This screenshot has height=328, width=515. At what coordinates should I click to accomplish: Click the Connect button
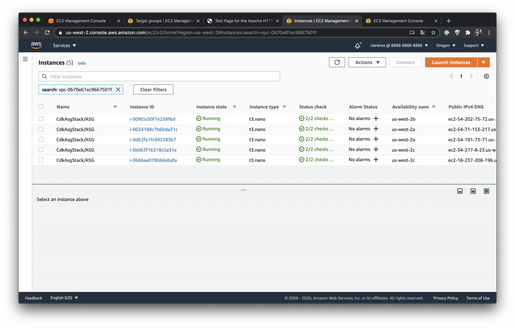(405, 62)
